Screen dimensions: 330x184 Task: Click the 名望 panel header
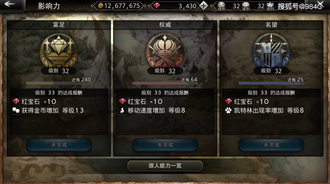click(x=271, y=25)
